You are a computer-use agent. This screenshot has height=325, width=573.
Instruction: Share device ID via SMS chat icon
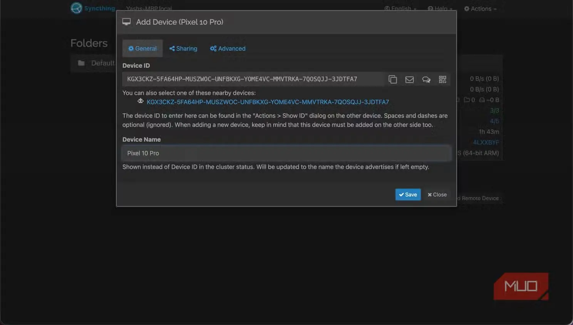click(426, 79)
